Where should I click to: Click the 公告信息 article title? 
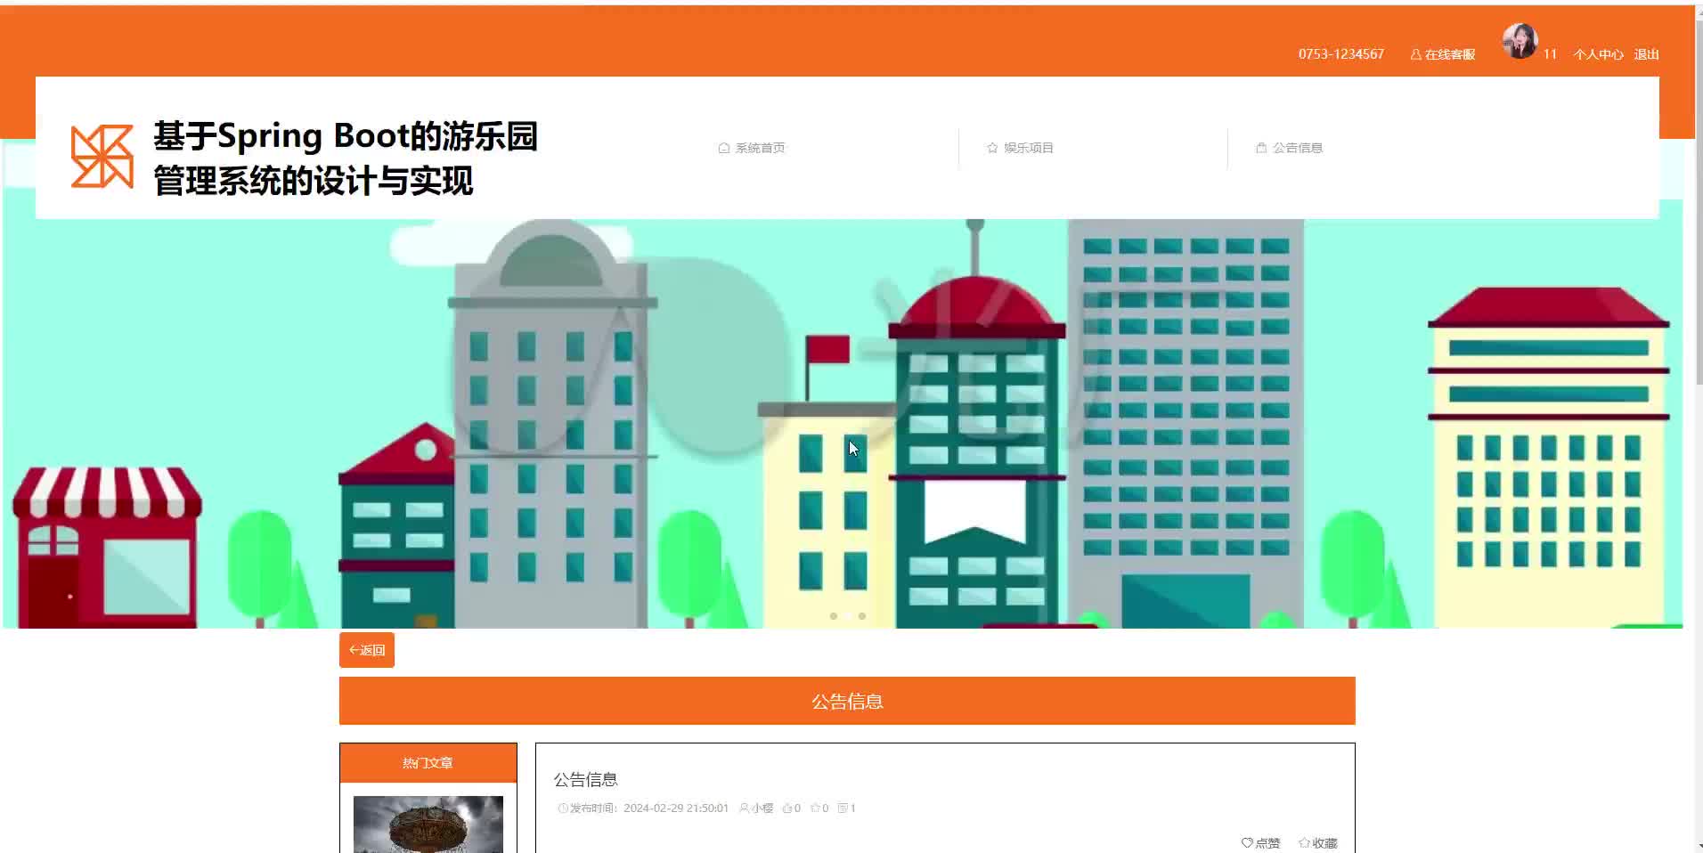[585, 780]
